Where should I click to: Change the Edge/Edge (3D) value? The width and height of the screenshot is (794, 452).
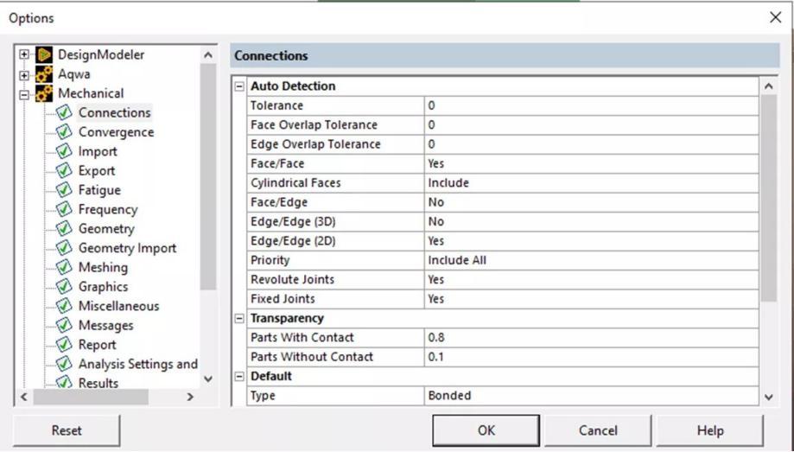point(591,221)
